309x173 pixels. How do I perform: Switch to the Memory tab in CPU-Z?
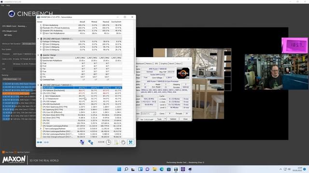149,63
